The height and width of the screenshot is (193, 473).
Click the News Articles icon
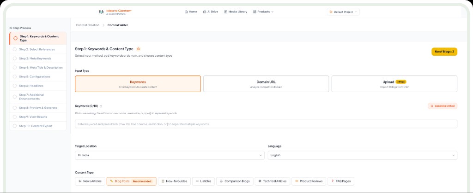80,181
